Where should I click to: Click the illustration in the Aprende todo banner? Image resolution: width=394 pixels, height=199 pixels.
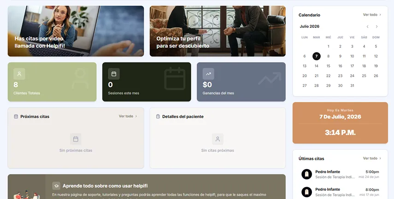point(27,195)
